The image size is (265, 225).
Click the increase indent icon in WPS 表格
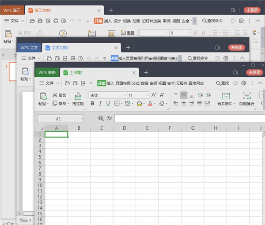click(x=208, y=95)
